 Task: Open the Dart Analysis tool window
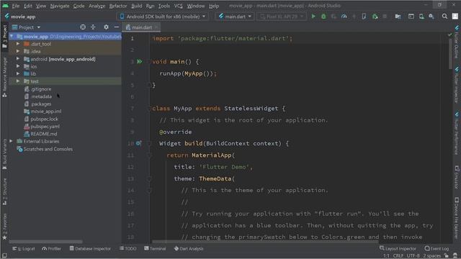pyautogui.click(x=189, y=249)
